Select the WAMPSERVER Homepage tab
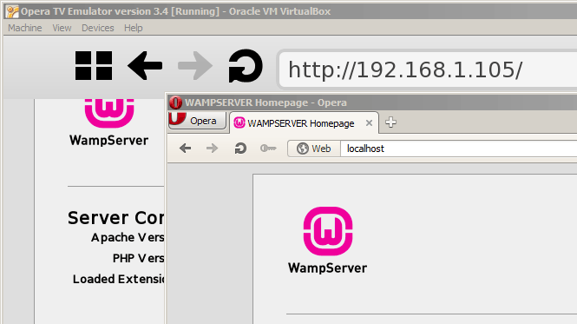Viewport: 577px width, 324px height. [x=304, y=123]
